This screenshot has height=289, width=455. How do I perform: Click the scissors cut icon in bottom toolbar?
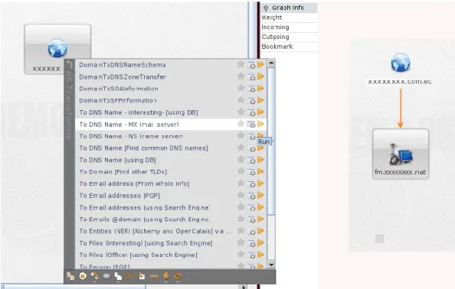click(130, 276)
